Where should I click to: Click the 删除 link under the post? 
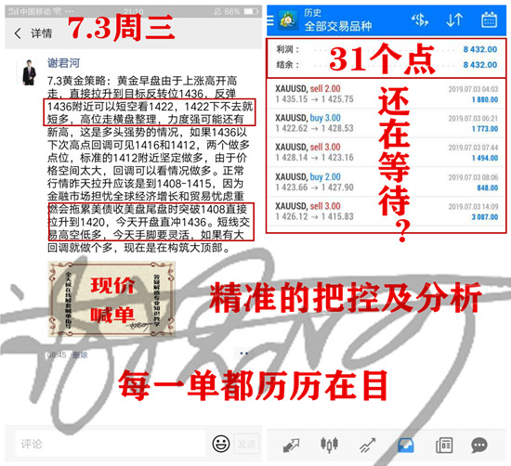point(80,355)
